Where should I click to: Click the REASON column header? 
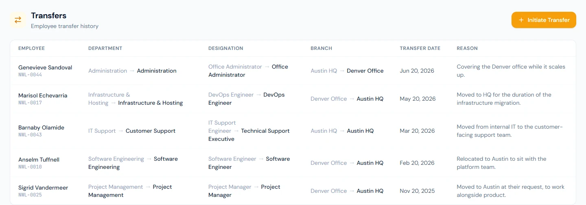pyautogui.click(x=467, y=48)
